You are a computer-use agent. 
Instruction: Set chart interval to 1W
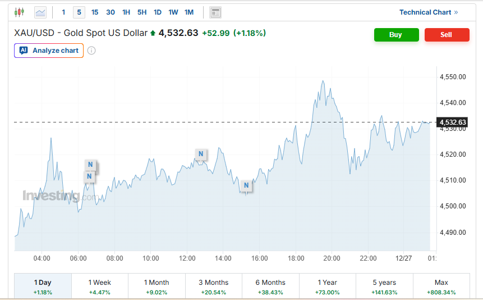(x=173, y=12)
